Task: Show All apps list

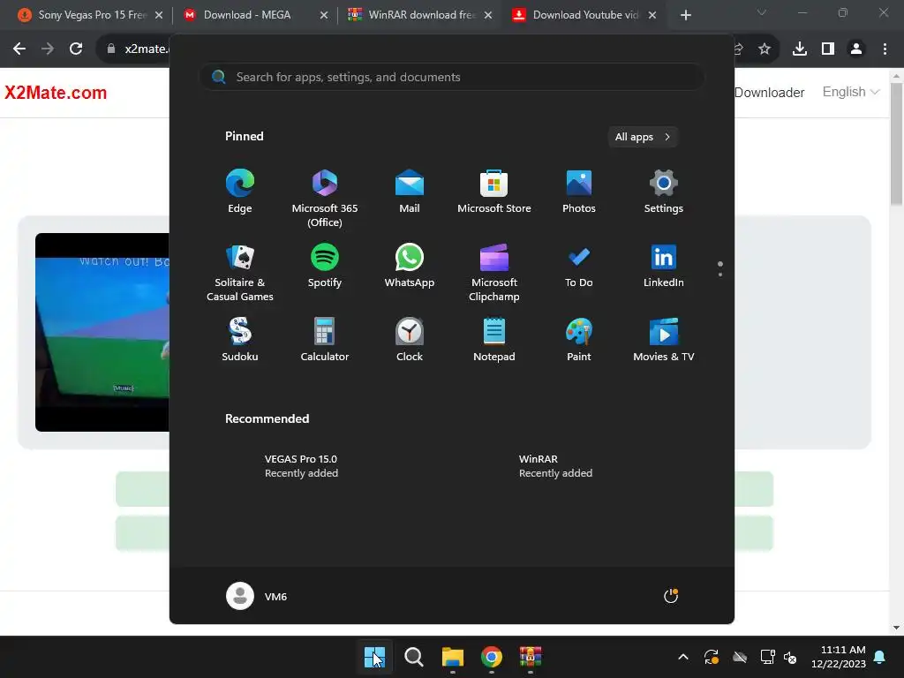Action: (x=643, y=137)
